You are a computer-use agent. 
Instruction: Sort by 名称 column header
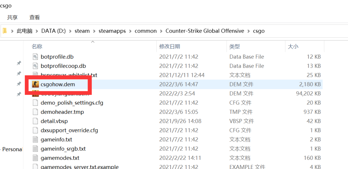(x=37, y=46)
